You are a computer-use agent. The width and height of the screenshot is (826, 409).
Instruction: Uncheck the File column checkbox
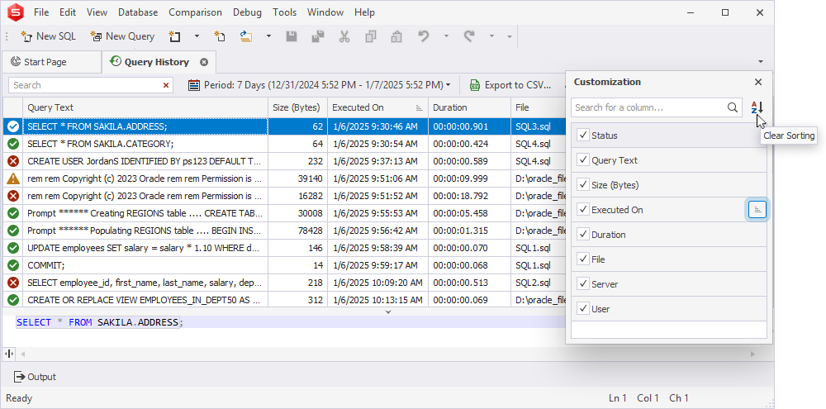(582, 259)
